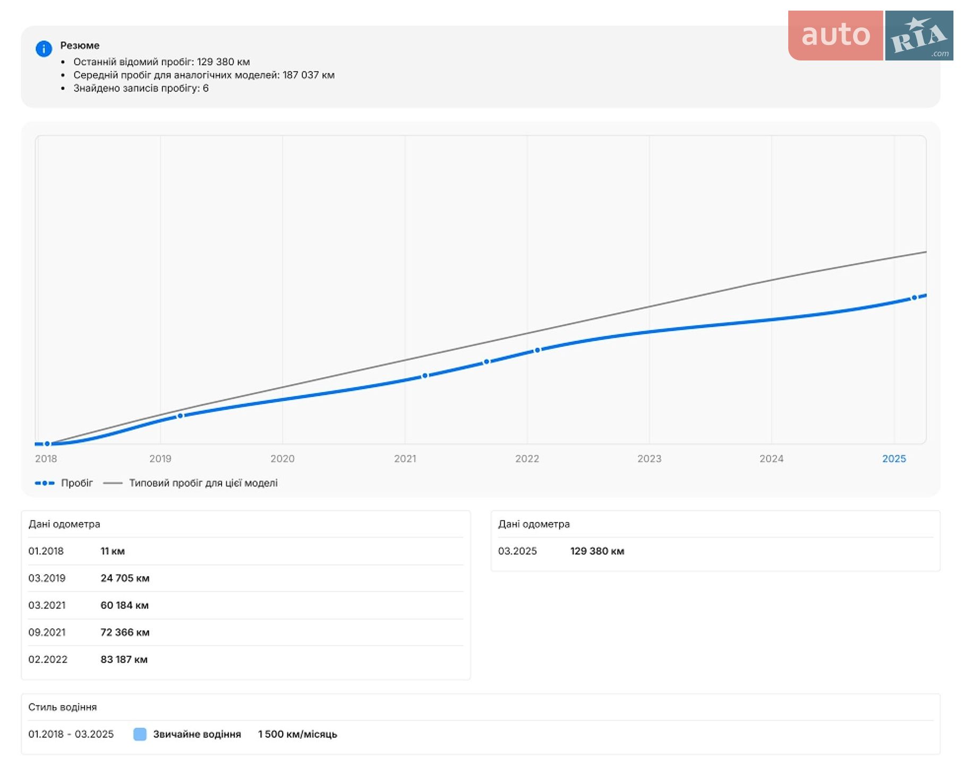Select the 03.2021 data point on mileage line
The image size is (963, 764).
(x=425, y=376)
